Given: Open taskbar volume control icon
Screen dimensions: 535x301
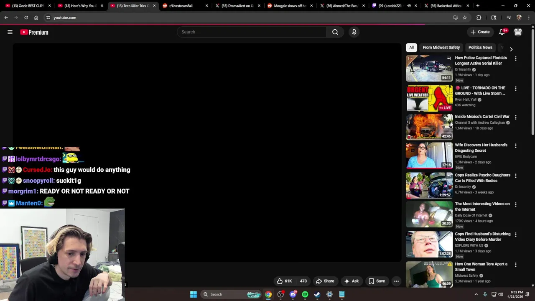Looking at the screenshot, I should point(501,294).
